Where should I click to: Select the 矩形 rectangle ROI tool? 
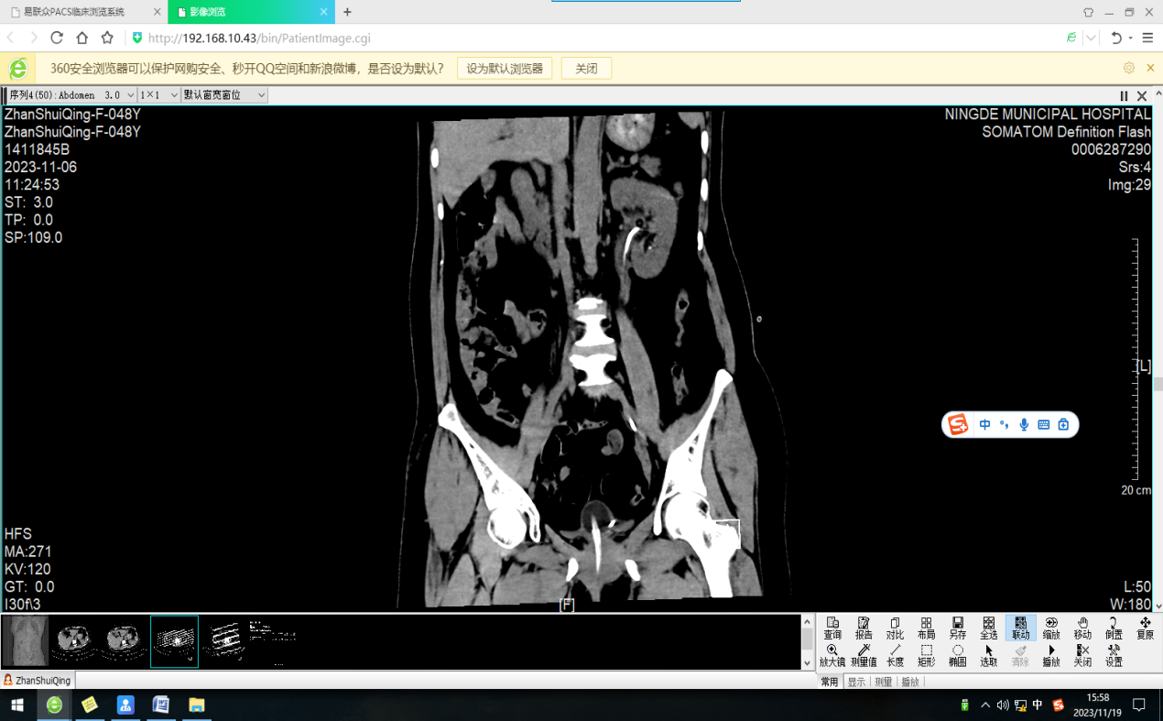pos(926,656)
